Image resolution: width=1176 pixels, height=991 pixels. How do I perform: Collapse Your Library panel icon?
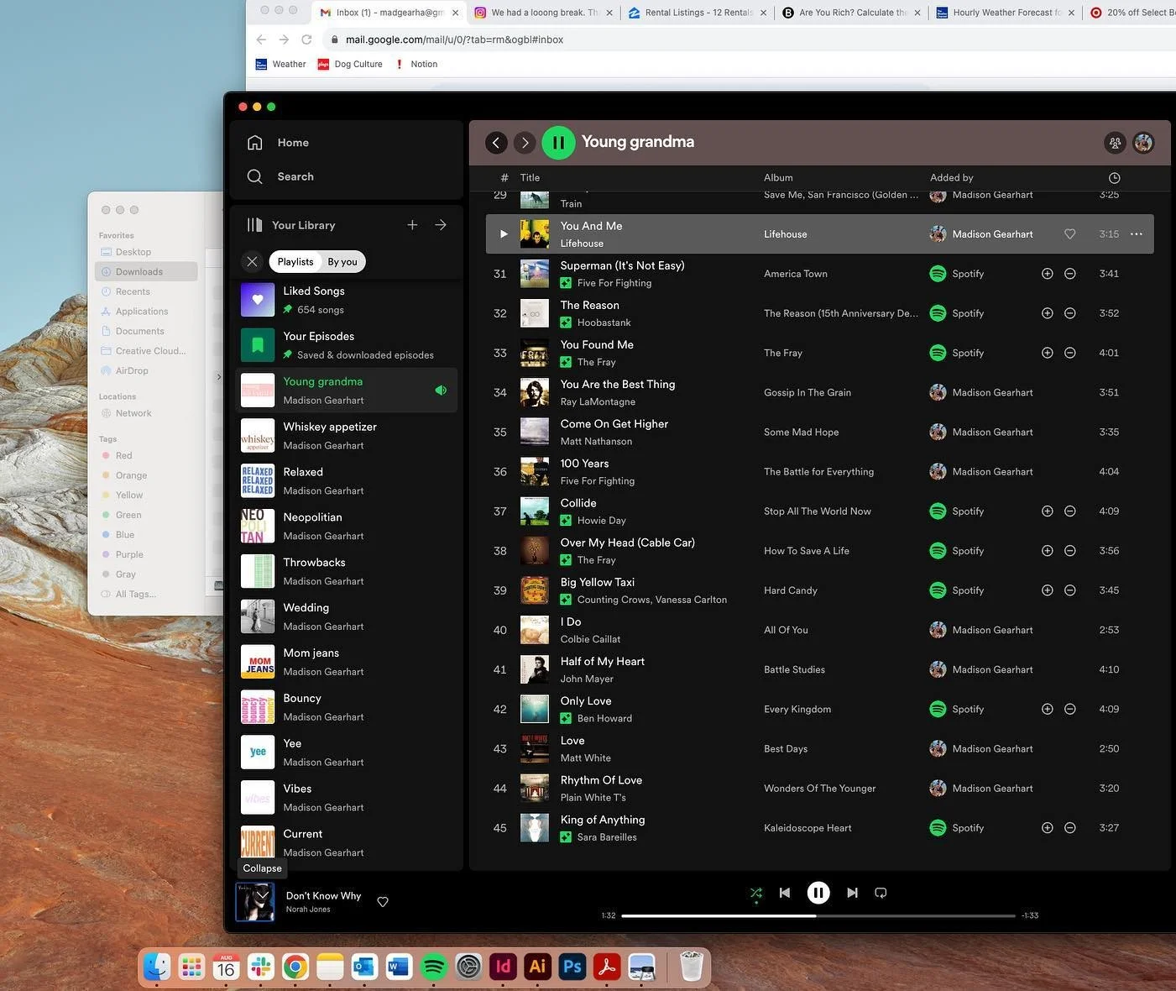[254, 225]
